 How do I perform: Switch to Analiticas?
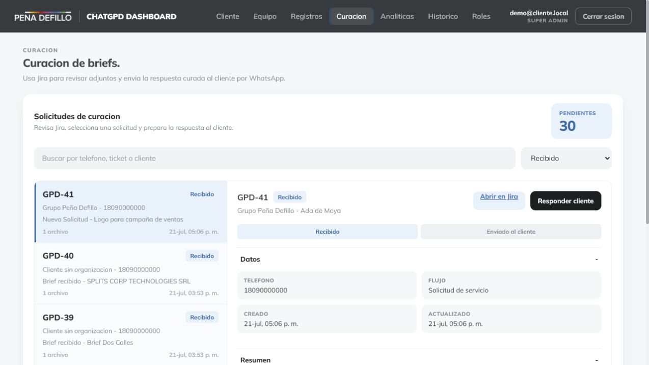click(397, 16)
